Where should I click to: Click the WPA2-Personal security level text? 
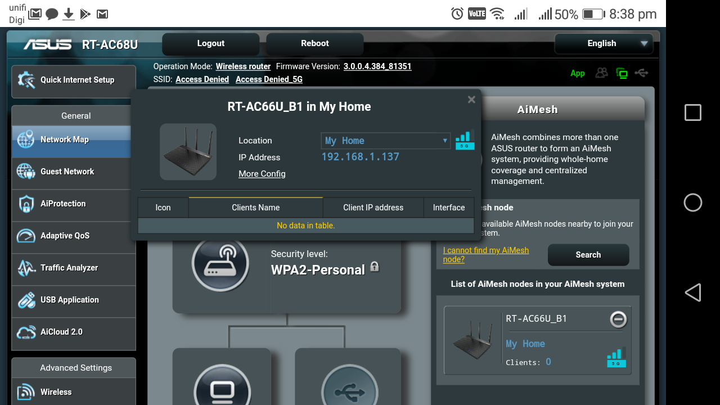tap(318, 270)
